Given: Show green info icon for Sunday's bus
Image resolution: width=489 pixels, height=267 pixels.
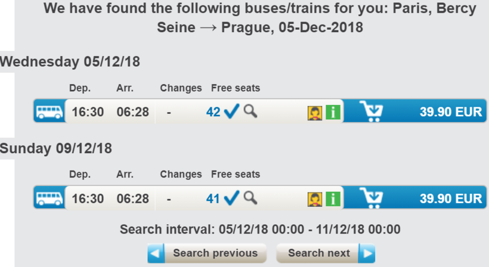Looking at the screenshot, I should coord(333,198).
